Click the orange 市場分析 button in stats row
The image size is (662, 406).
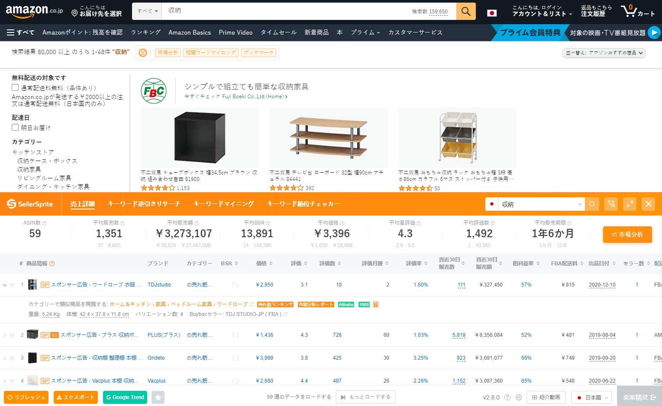627,235
